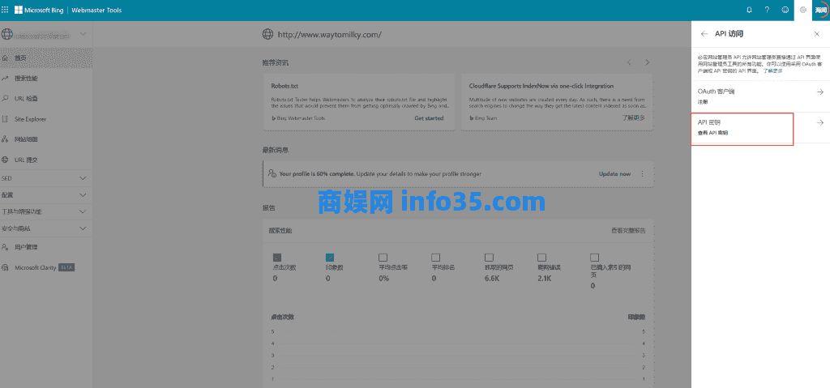Screen dimensions: 830x388
Task: Enable the 抓取的网页 checkbox
Action: (x=489, y=258)
